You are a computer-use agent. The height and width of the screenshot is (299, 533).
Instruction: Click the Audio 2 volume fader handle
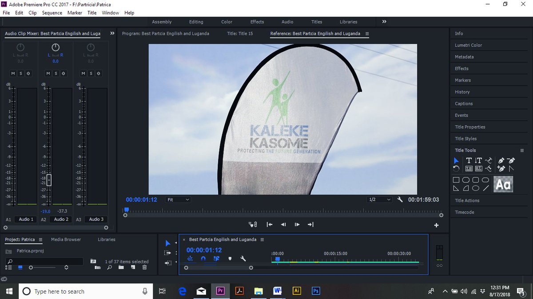(x=49, y=180)
